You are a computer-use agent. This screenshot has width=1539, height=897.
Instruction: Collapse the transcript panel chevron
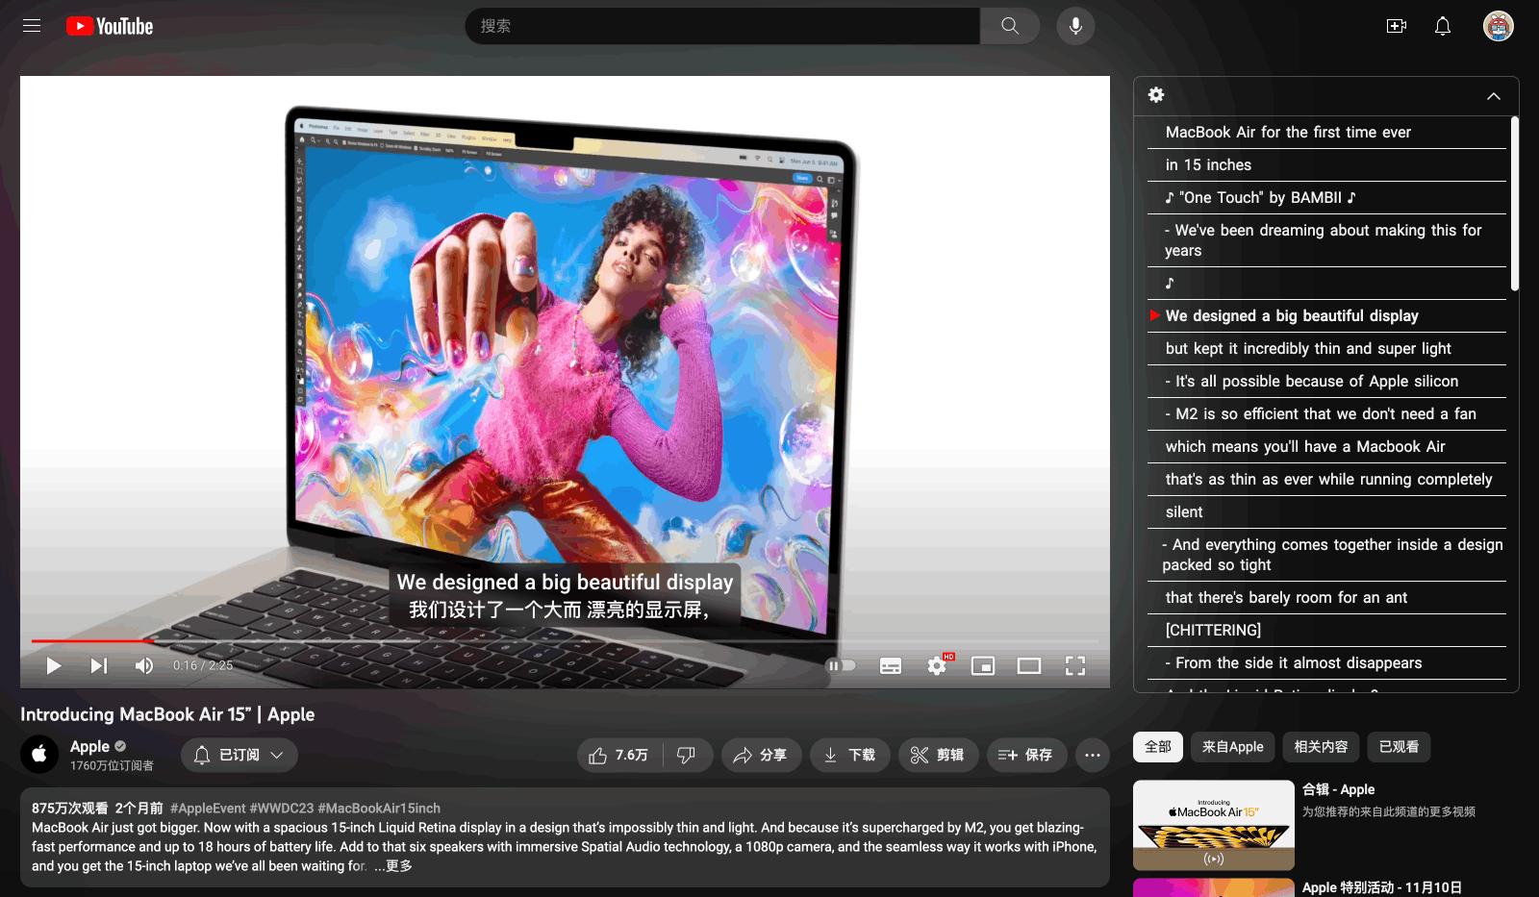click(1494, 96)
